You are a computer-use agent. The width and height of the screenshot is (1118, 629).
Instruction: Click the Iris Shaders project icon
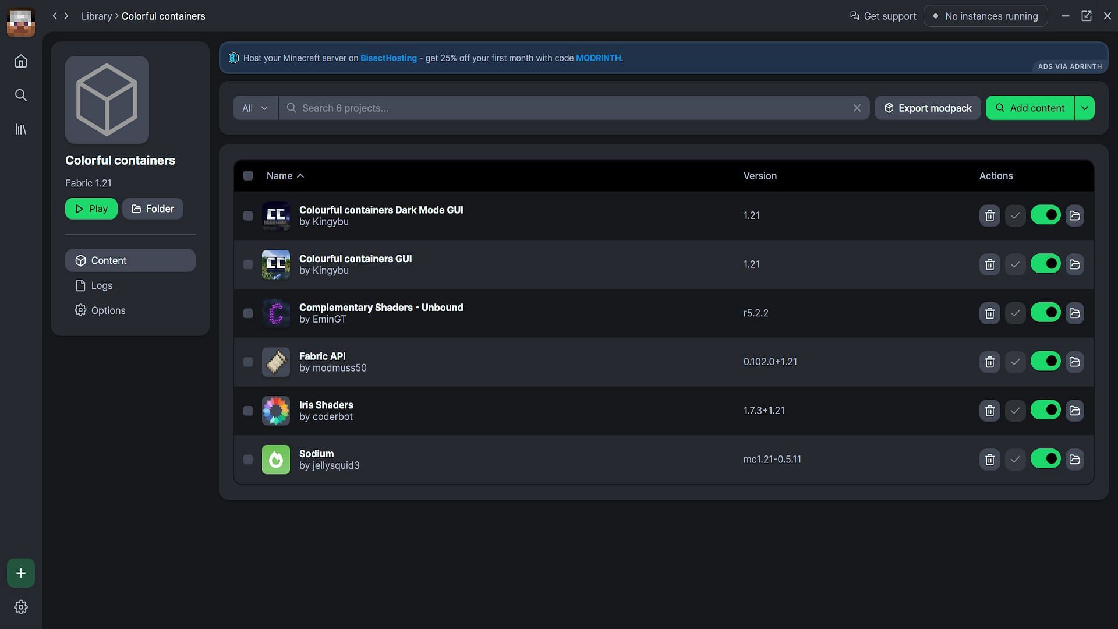[276, 411]
